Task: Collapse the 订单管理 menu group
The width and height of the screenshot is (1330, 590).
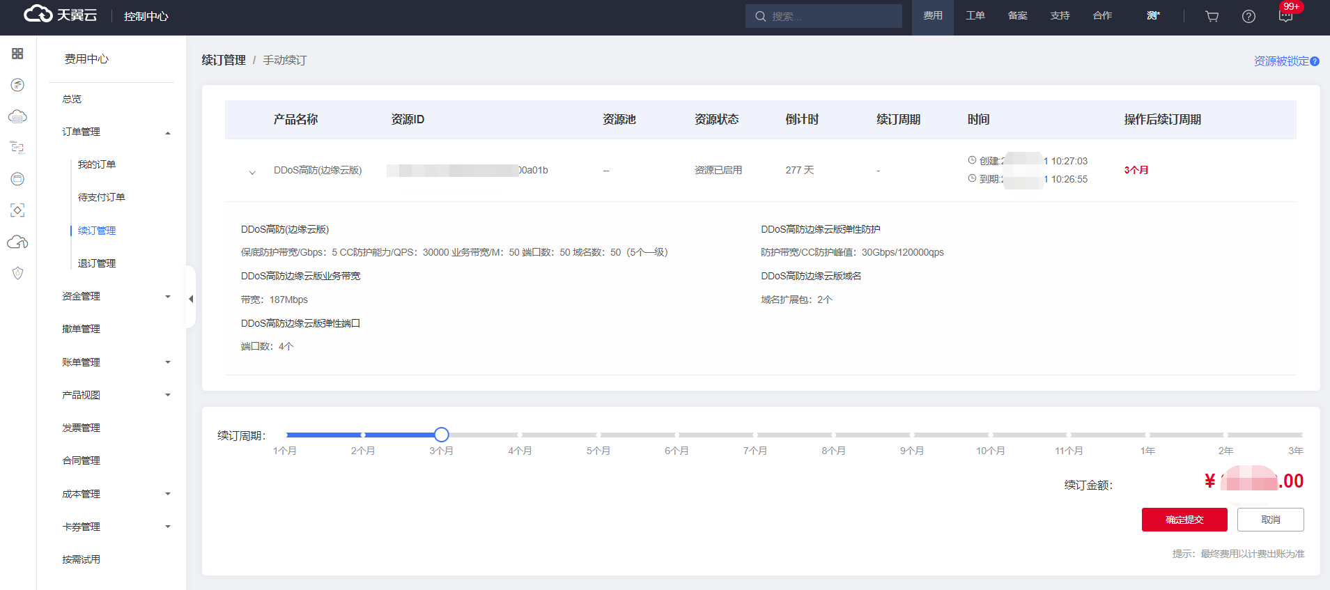Action: tap(168, 132)
